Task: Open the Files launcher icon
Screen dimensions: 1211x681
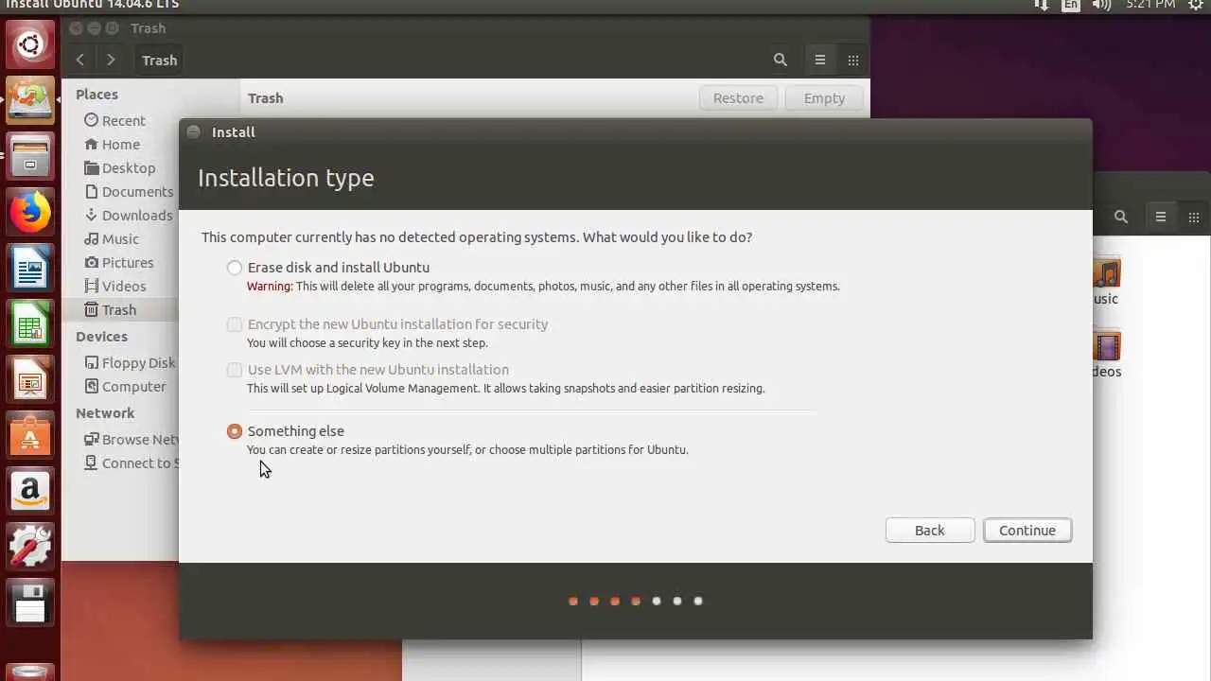Action: point(30,156)
